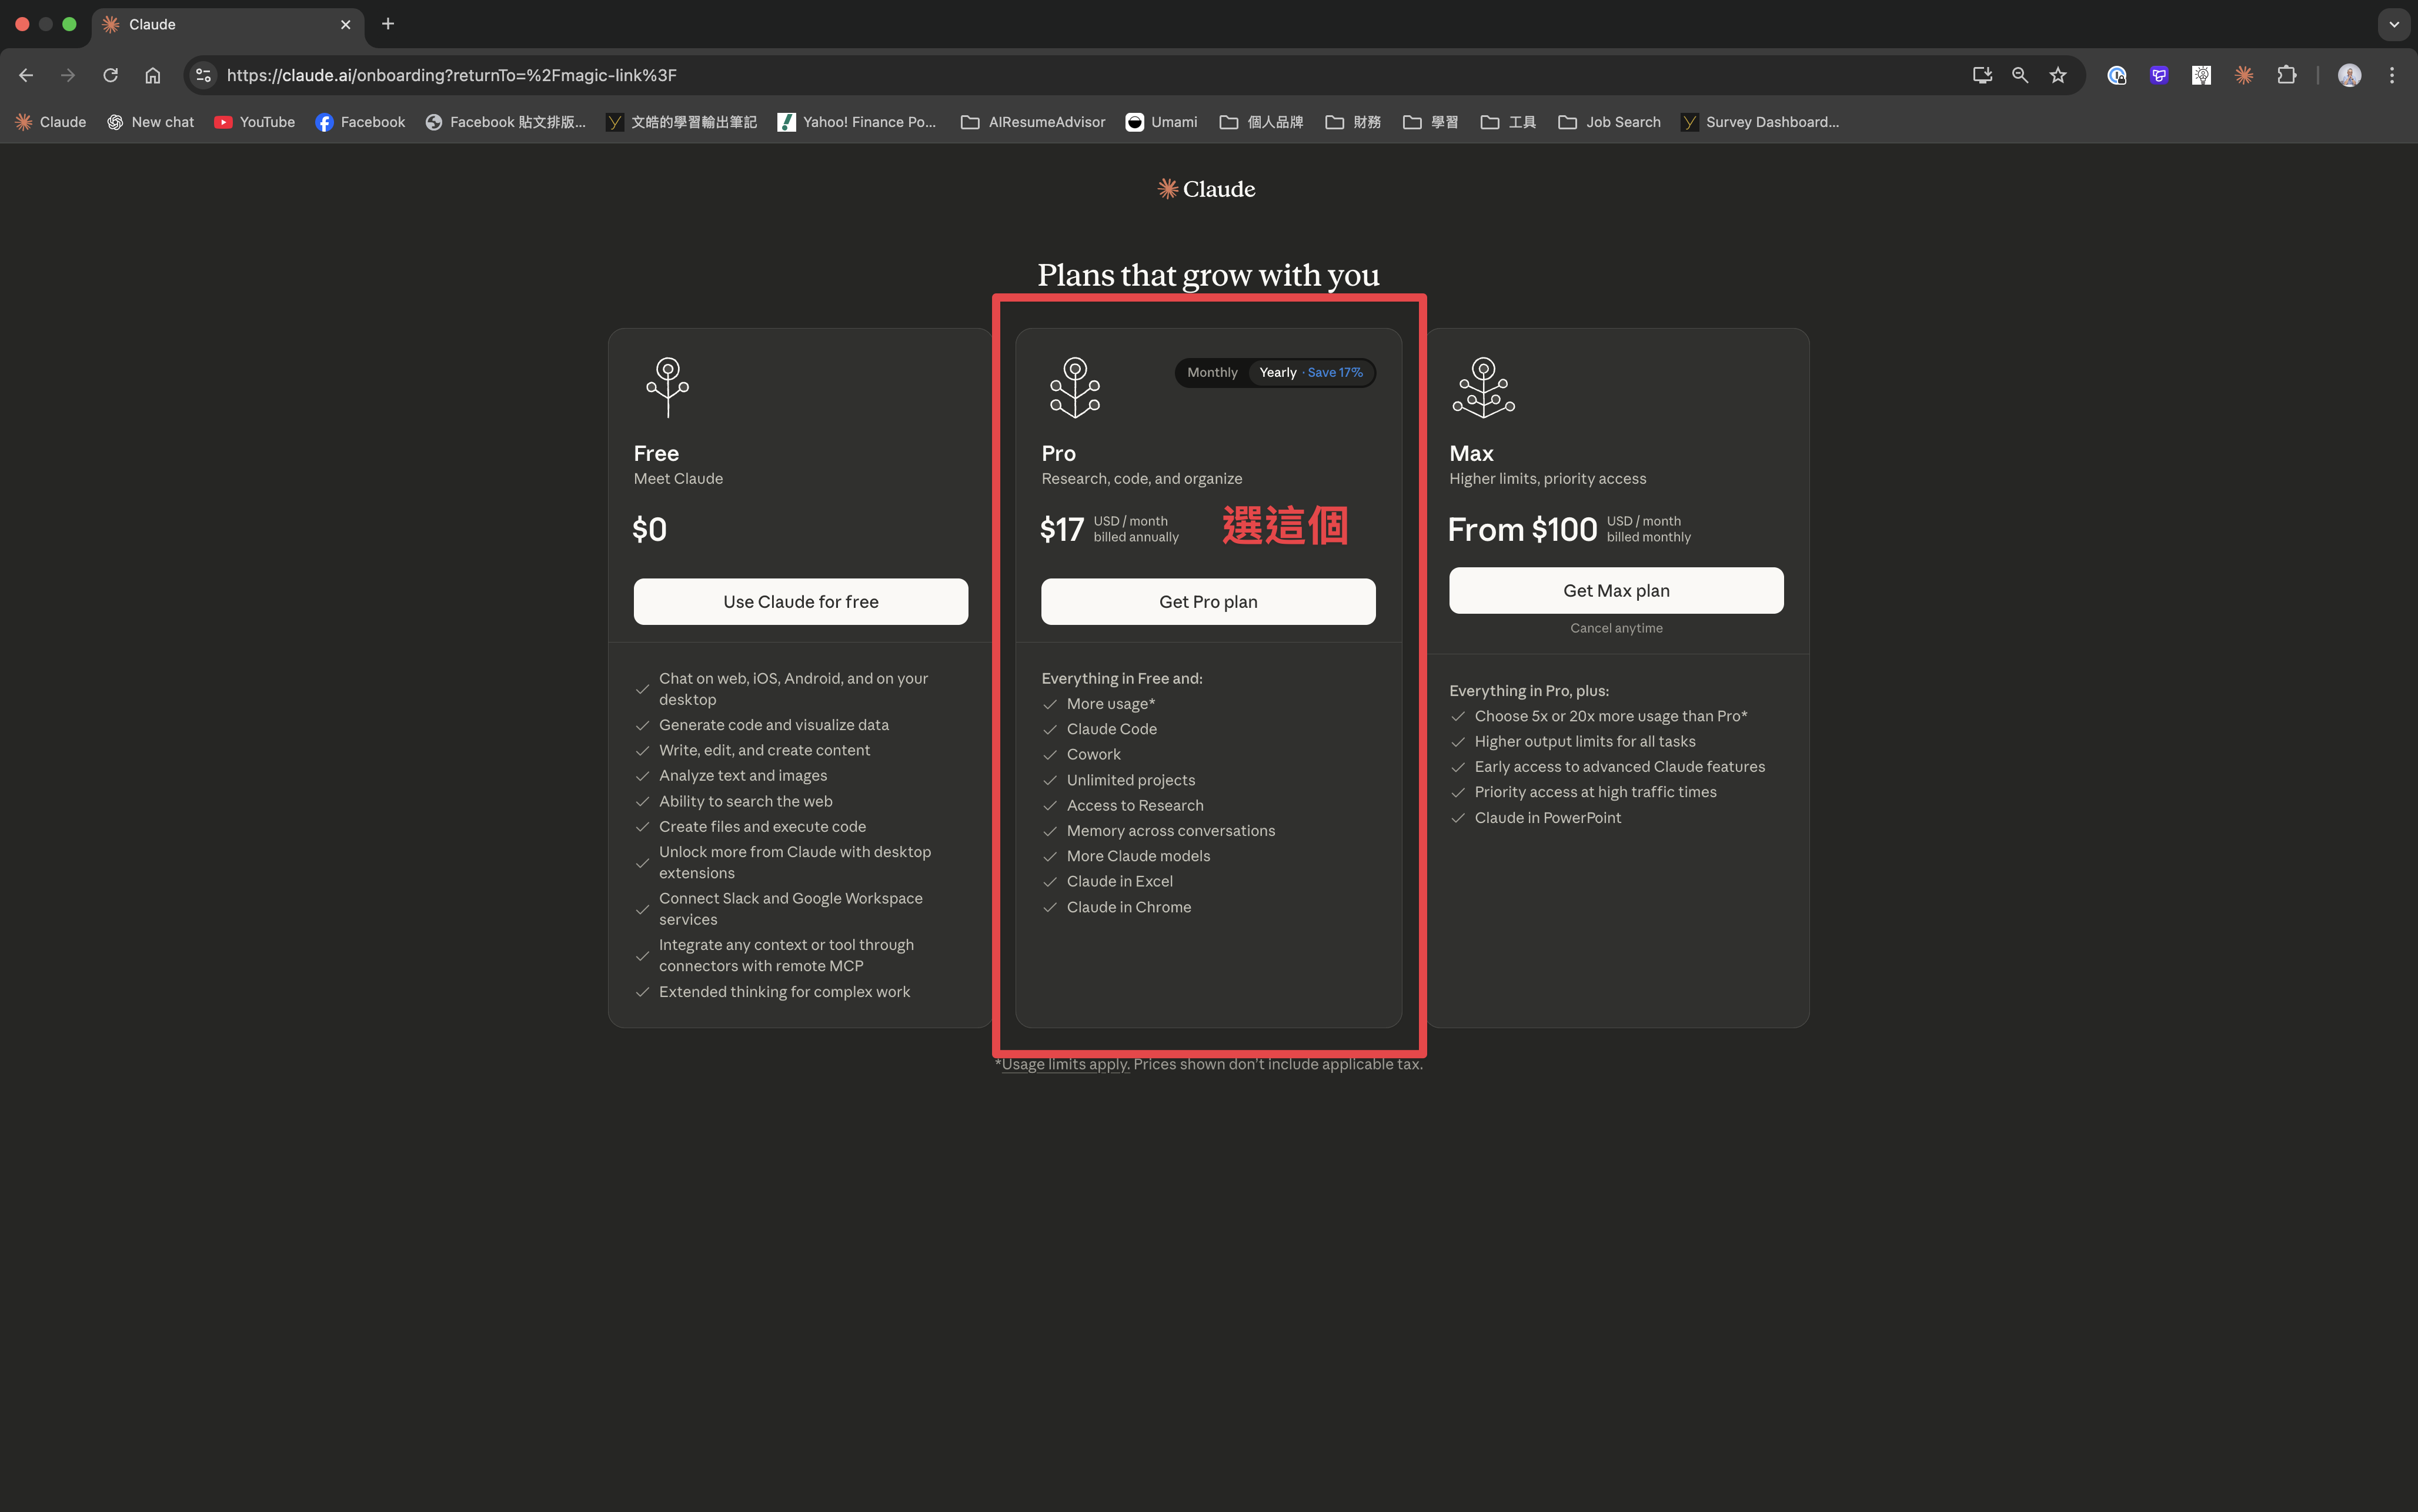Open a new browser tab
Viewport: 2418px width, 1512px height.
tap(388, 24)
